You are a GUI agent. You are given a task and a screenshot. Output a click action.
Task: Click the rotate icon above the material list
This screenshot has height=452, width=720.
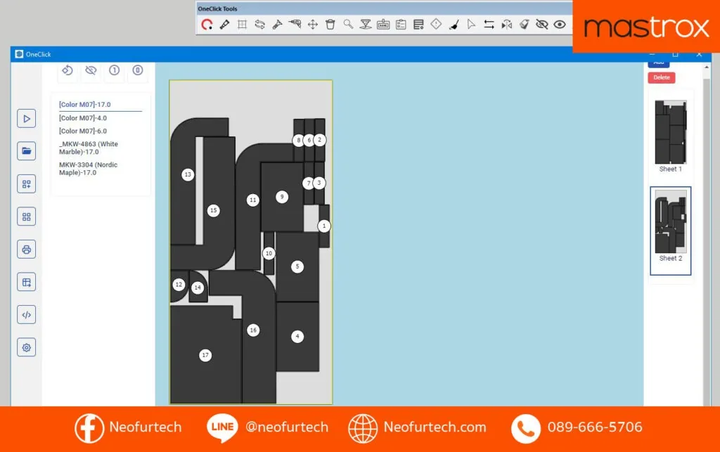coord(67,70)
